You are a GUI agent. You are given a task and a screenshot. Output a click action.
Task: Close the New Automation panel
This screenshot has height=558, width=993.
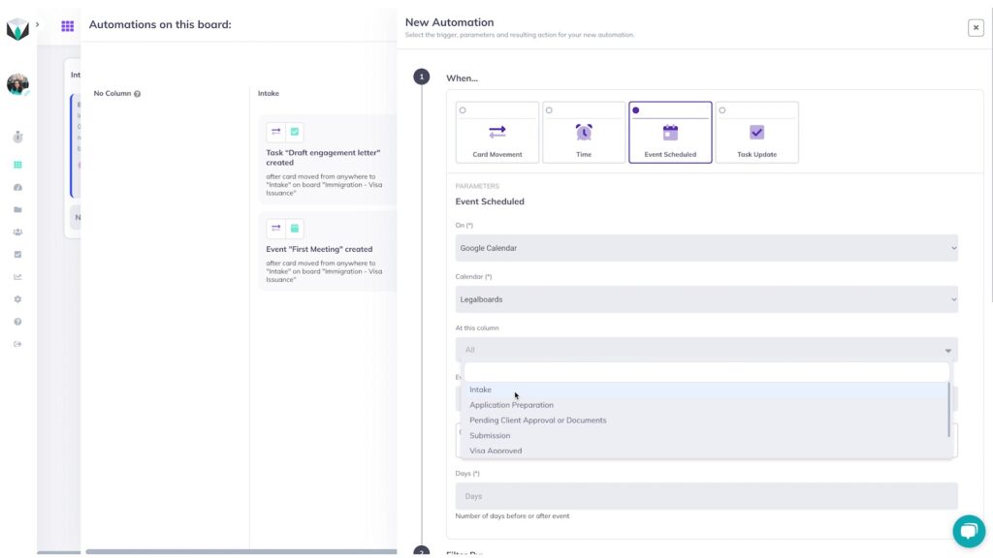coord(976,28)
